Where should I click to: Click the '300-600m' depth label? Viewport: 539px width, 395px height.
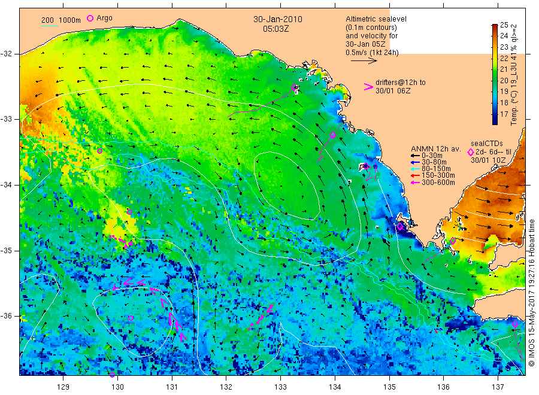click(x=438, y=183)
